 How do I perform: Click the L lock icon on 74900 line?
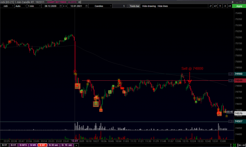point(230,74)
